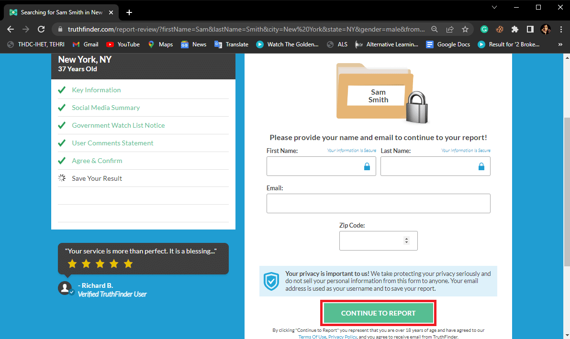Open the Chrome profile avatar
The width and height of the screenshot is (570, 339).
point(545,29)
